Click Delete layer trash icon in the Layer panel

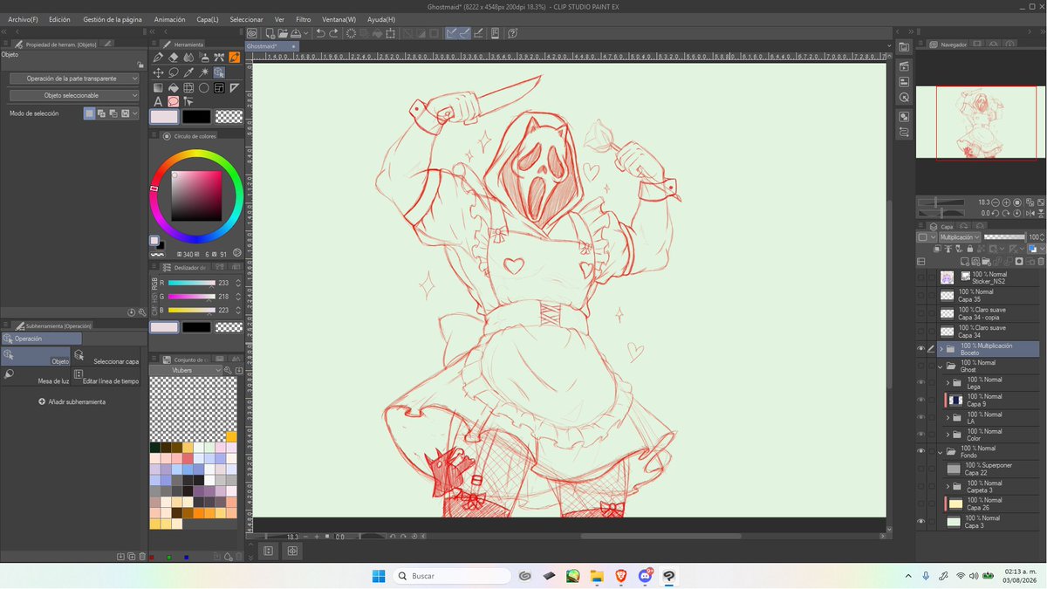pyautogui.click(x=1041, y=262)
